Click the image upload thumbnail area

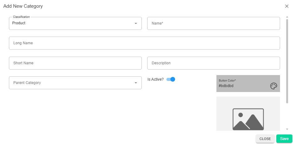pos(248,114)
